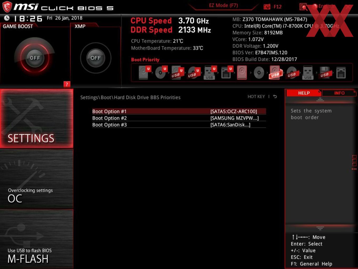Screen dimensions: 358x269
Task: Click the back arrow next to HOT KEY
Action: point(275,97)
